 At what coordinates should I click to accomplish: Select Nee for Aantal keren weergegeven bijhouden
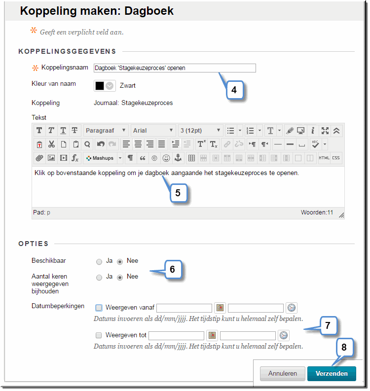(120, 278)
